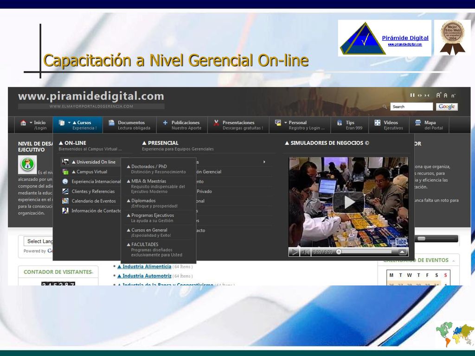Click the Pirámide Digital triangle logo
The width and height of the screenshot is (475, 356).
tap(362, 39)
